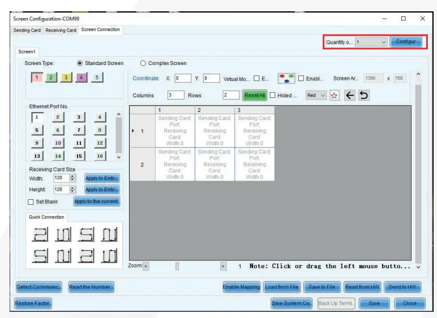Choose Ethernet port number 4
This screenshot has width=437, height=318.
100,117
